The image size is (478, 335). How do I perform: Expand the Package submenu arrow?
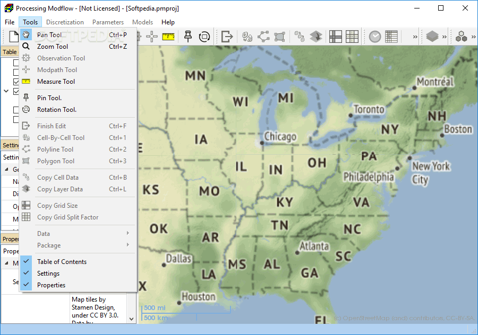pos(127,245)
